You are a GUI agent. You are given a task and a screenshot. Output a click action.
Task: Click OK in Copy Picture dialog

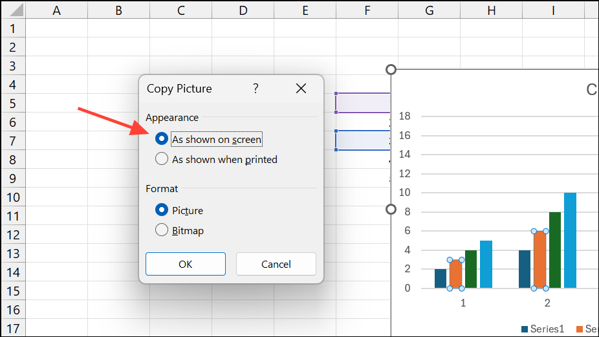click(186, 264)
